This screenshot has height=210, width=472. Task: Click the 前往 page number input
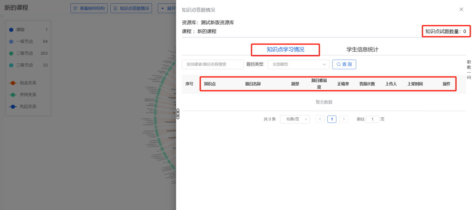[372, 119]
